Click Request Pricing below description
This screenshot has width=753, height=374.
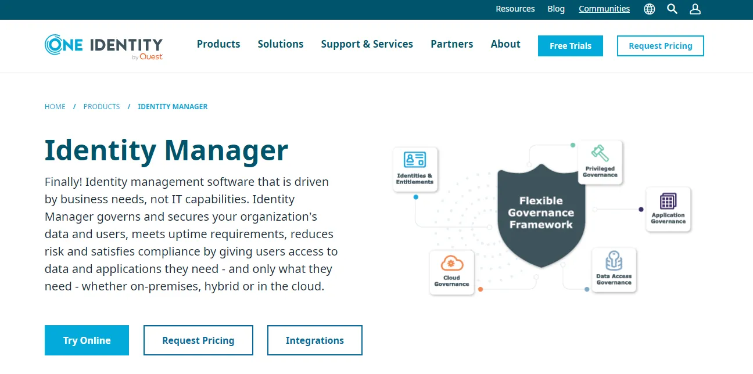click(x=198, y=340)
